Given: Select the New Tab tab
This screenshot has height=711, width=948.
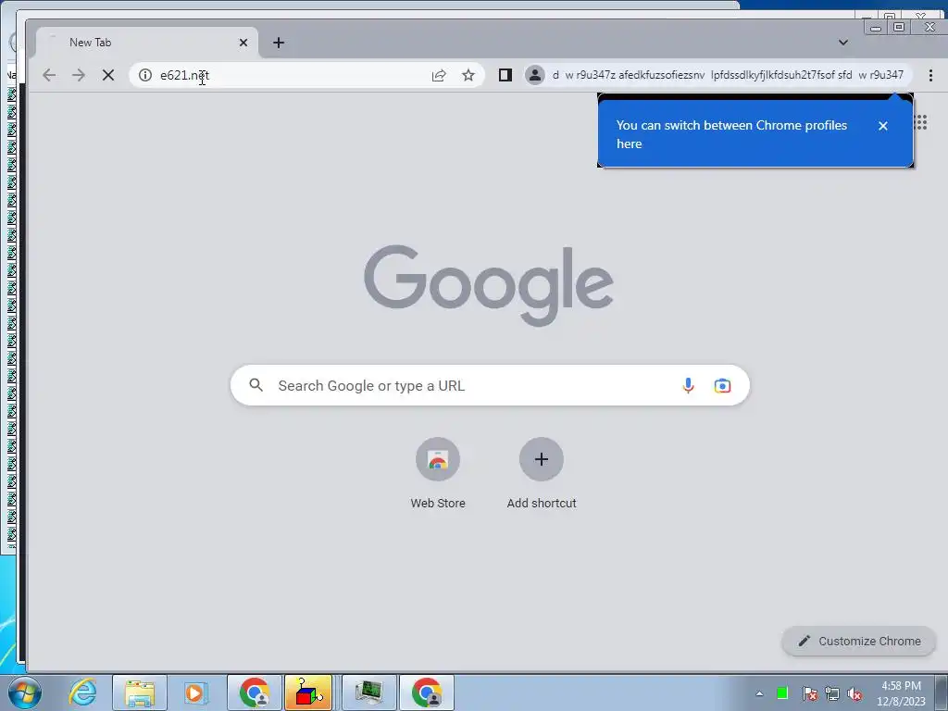Looking at the screenshot, I should click(147, 43).
